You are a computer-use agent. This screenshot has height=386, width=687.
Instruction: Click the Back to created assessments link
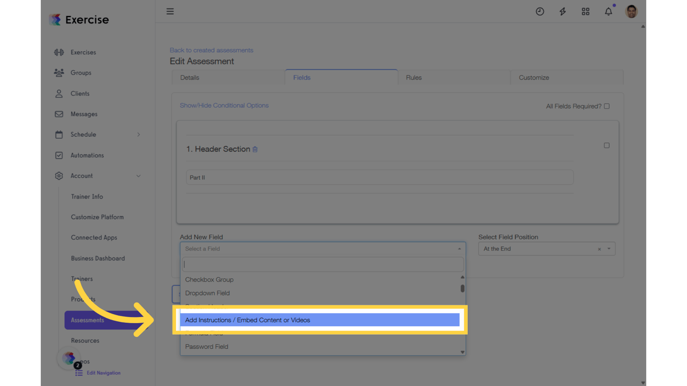211,50
